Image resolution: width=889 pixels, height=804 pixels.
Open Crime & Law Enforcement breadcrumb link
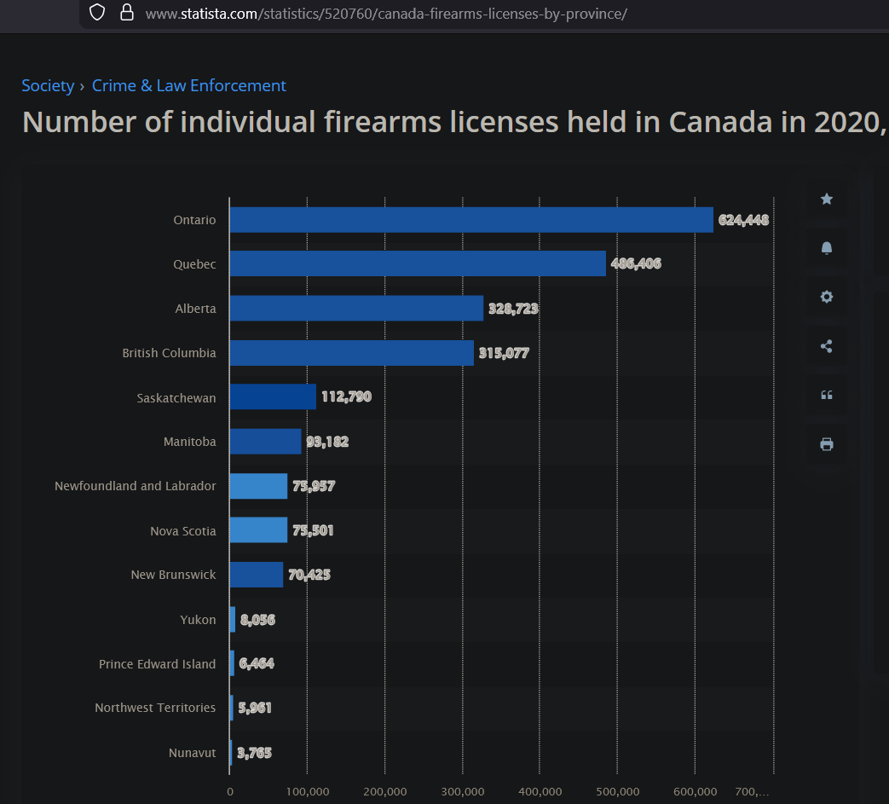[188, 85]
